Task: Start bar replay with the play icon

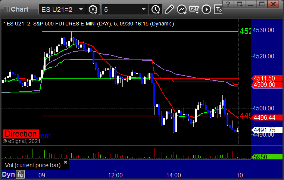Action: click(206, 9)
